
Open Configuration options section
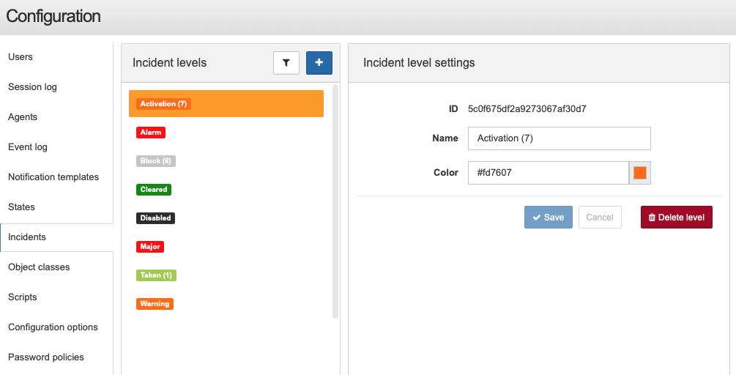(x=53, y=327)
